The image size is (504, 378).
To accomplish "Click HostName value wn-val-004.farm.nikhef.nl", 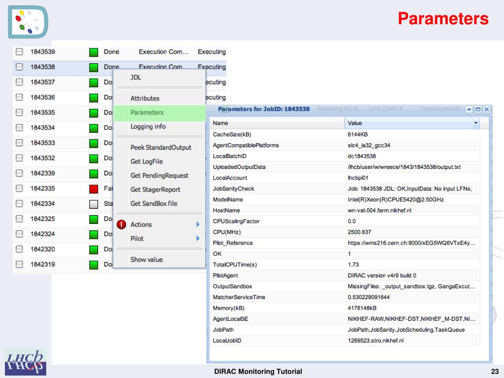I will pos(379,211).
